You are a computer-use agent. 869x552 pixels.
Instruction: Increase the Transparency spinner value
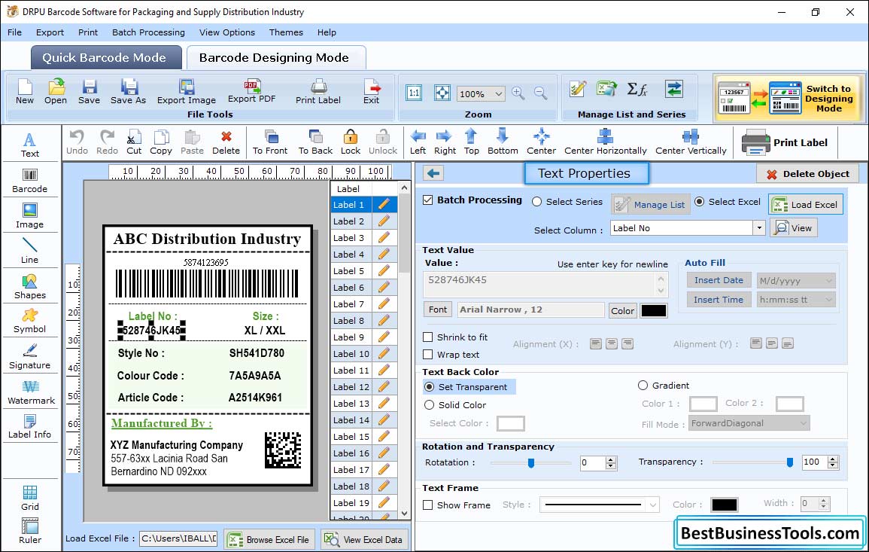[832, 459]
